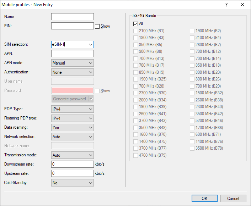Screen dimensions: 251x206
Task: Close the Mobile profiles dialog
Action: tap(242, 5)
